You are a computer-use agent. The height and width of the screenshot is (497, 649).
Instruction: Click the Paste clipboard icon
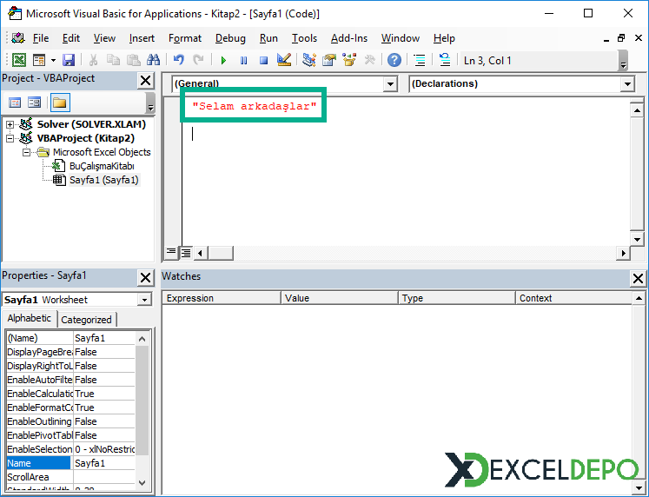133,61
